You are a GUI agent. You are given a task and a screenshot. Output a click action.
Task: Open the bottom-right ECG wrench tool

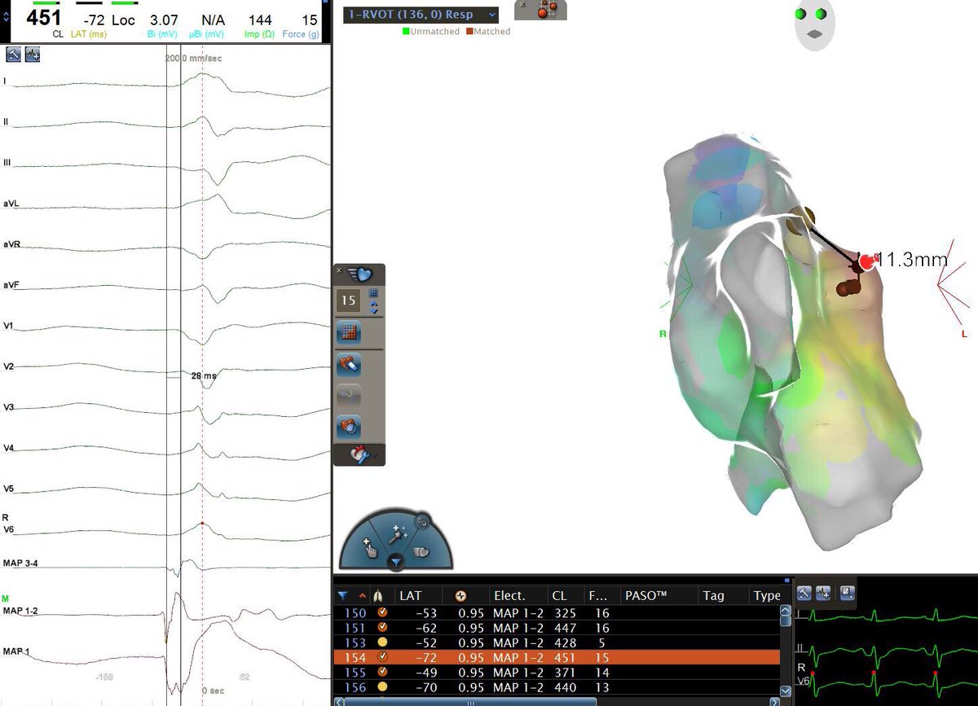(804, 593)
